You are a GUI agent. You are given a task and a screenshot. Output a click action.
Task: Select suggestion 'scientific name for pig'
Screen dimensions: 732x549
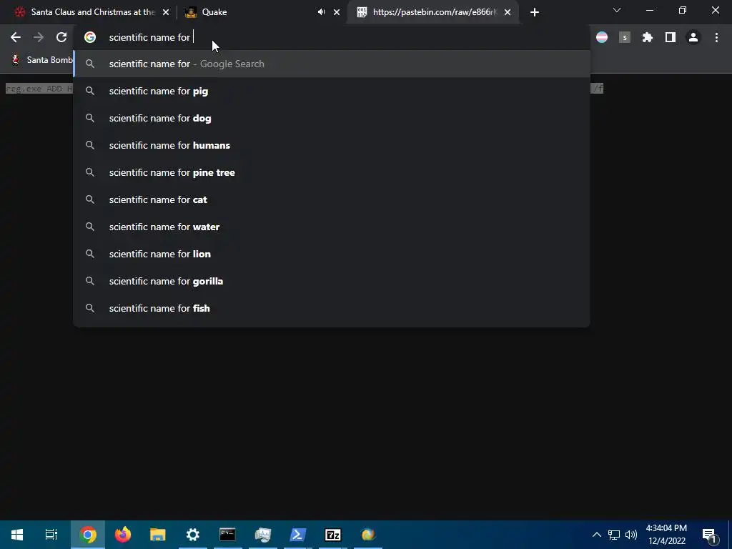[x=332, y=91]
